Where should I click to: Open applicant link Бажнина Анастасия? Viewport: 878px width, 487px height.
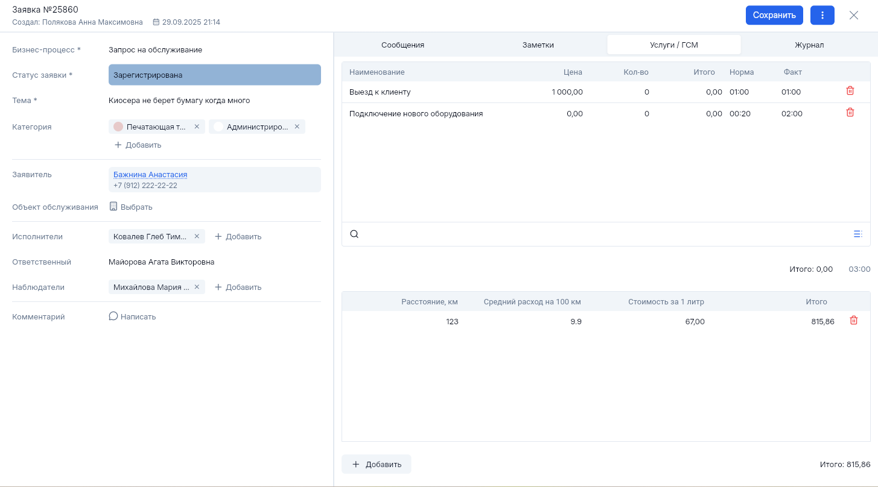click(150, 175)
